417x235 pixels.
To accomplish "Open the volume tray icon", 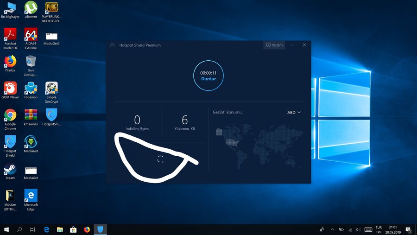I will (358, 229).
